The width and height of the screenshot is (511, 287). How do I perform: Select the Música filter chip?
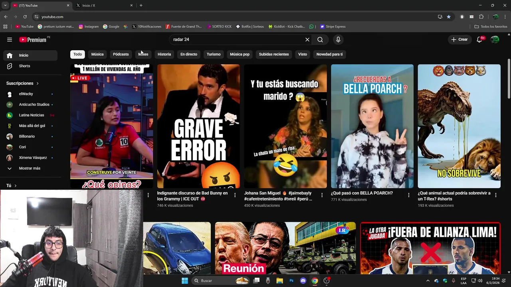(x=97, y=54)
